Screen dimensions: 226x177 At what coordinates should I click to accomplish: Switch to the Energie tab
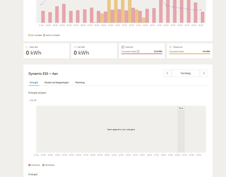(34, 83)
